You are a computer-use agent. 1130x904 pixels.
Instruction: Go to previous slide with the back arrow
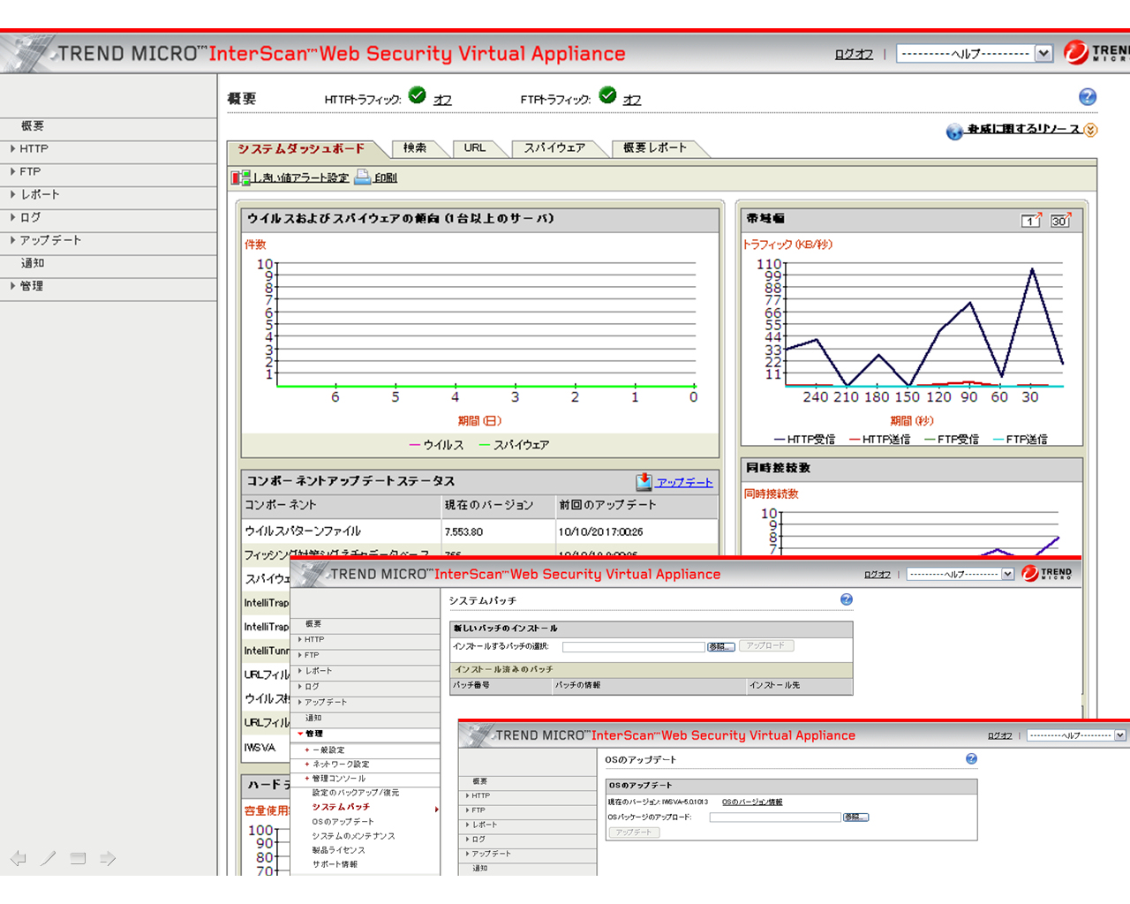18,858
